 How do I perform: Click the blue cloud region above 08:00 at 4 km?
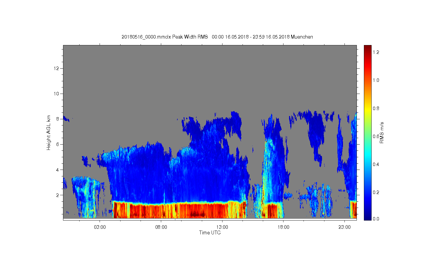pyautogui.click(x=161, y=170)
